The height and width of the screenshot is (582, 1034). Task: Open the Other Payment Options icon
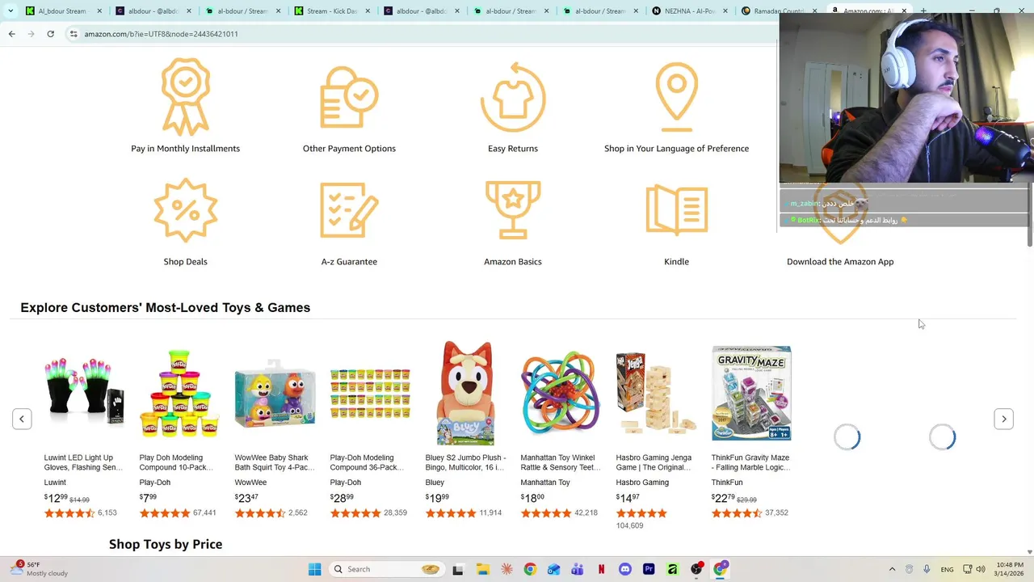click(349, 96)
